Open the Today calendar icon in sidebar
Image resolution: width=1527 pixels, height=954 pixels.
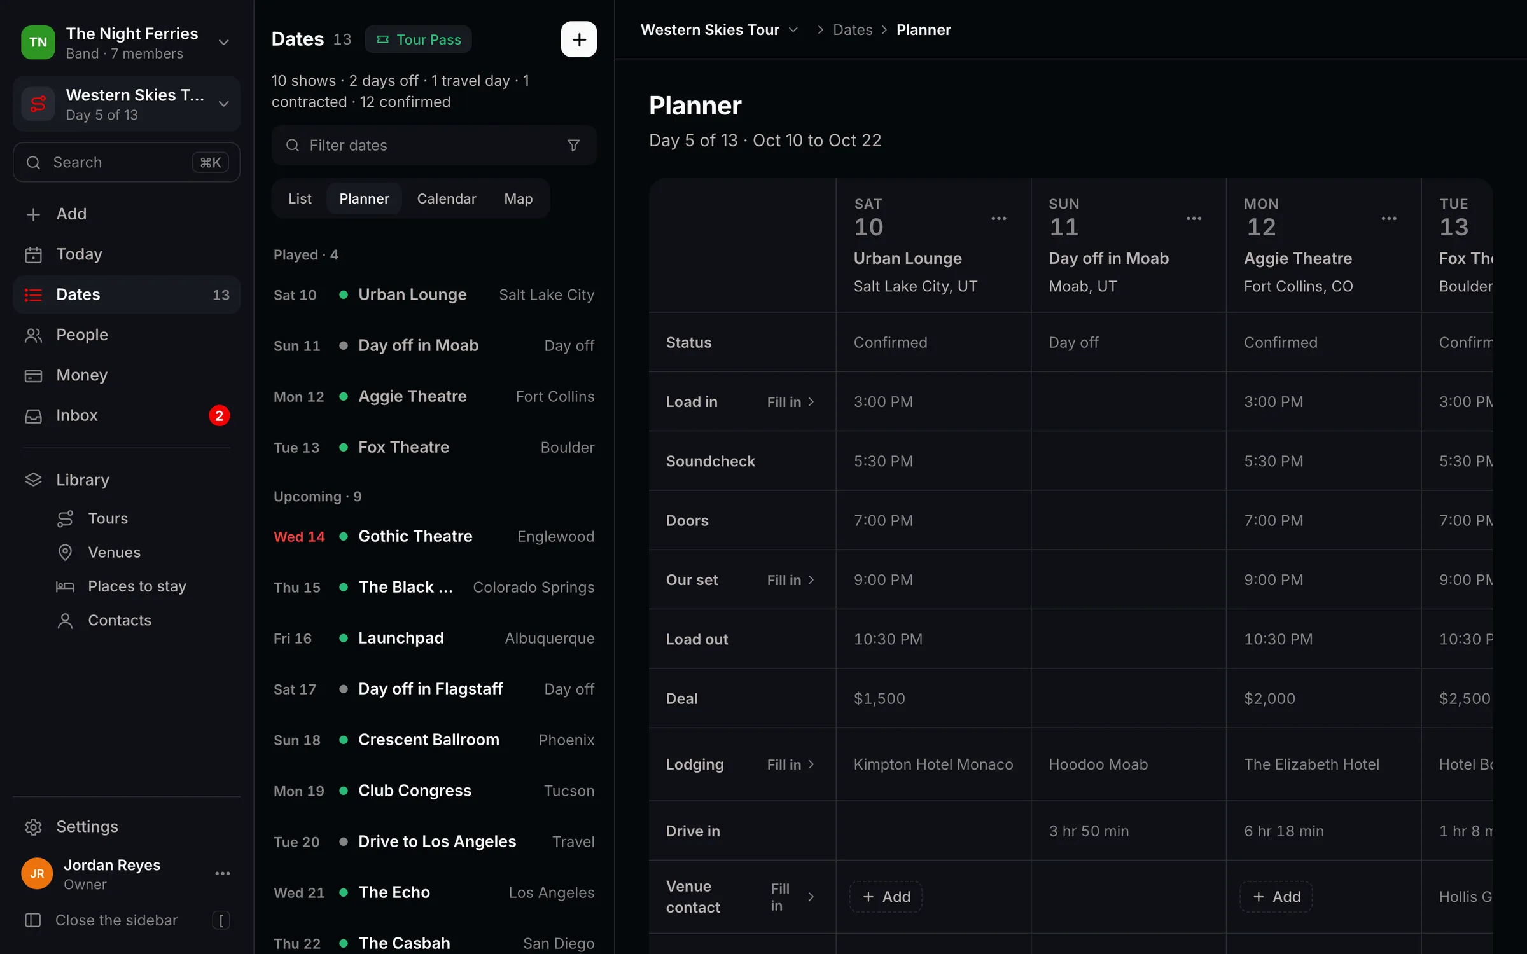33,254
